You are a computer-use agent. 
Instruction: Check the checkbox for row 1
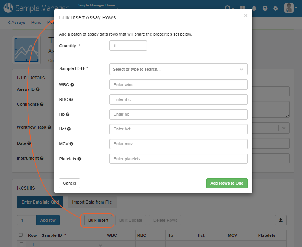(x=21, y=244)
